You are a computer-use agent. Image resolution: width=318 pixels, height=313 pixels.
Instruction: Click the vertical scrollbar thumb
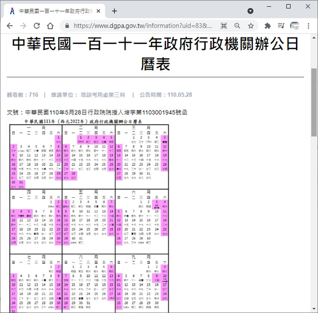click(x=314, y=103)
